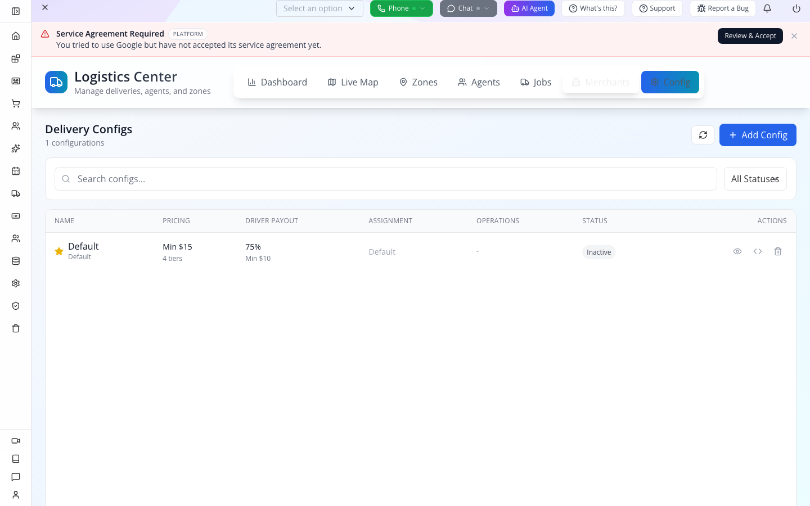810x506 pixels.
Task: Open the calendar icon in sidebar
Action: tap(16, 171)
